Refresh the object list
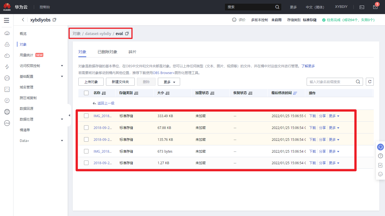This screenshot has width=385, height=216. (370, 82)
